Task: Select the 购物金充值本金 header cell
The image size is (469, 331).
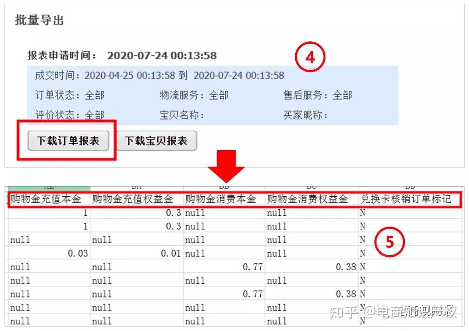Action: pos(46,199)
